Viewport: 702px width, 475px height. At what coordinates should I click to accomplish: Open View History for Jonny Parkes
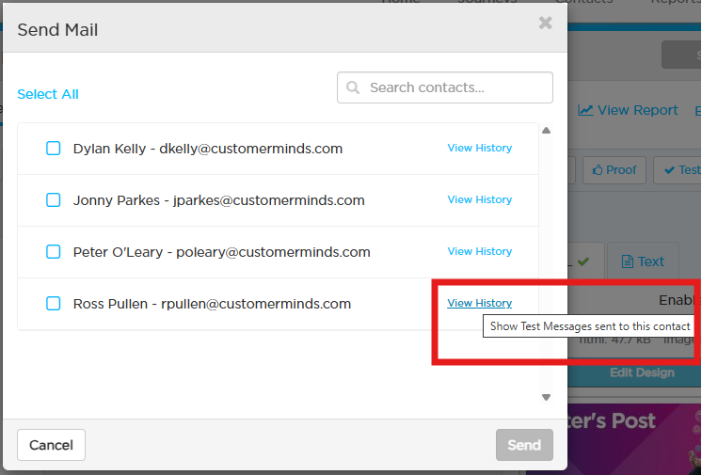click(x=480, y=199)
